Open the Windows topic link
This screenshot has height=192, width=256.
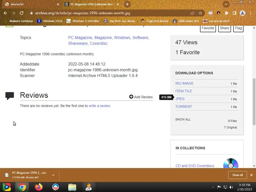pos(122,37)
